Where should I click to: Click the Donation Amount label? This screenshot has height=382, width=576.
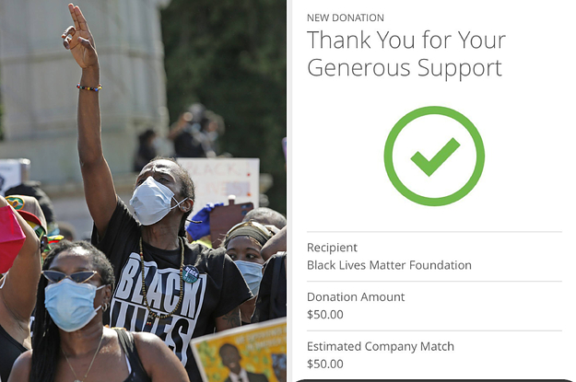click(356, 297)
